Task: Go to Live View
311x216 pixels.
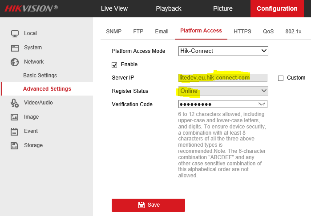Action: tap(114, 8)
